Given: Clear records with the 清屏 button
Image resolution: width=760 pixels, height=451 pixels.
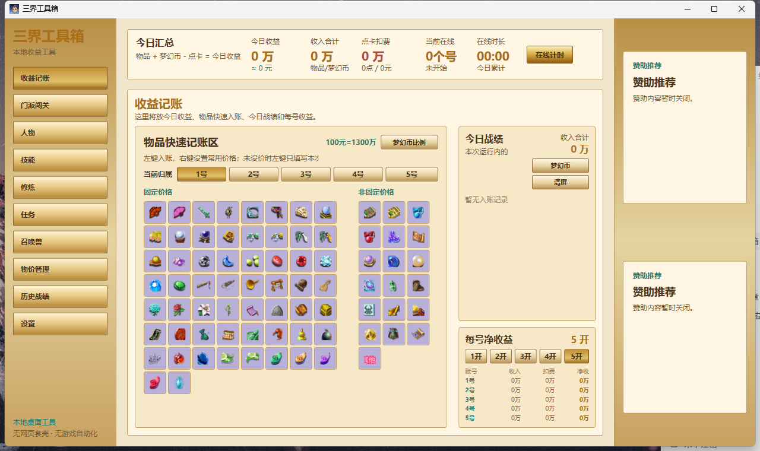Looking at the screenshot, I should 560,182.
